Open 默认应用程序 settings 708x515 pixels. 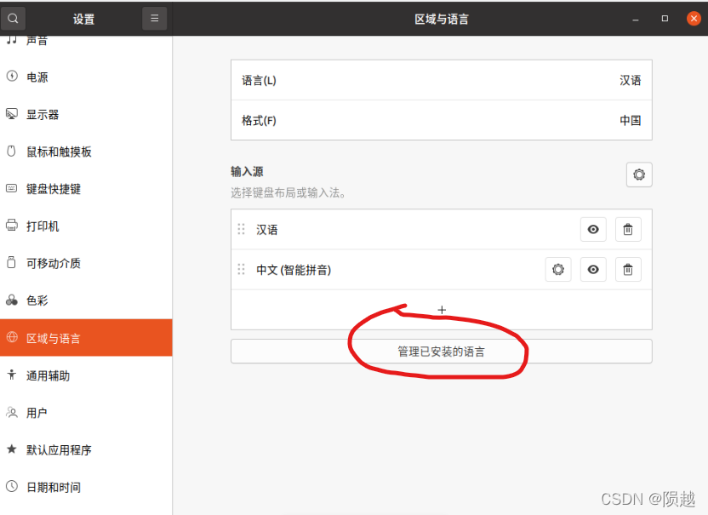point(86,449)
